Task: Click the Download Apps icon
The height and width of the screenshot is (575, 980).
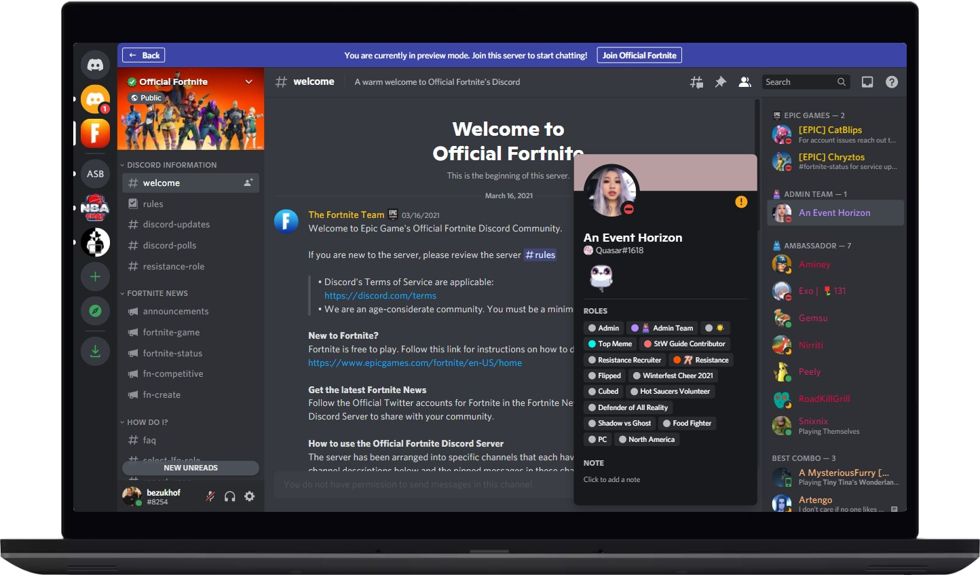Action: click(95, 351)
